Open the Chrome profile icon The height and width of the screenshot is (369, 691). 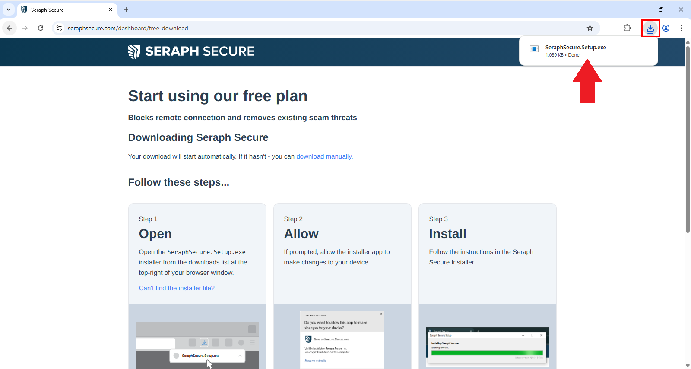tap(666, 28)
